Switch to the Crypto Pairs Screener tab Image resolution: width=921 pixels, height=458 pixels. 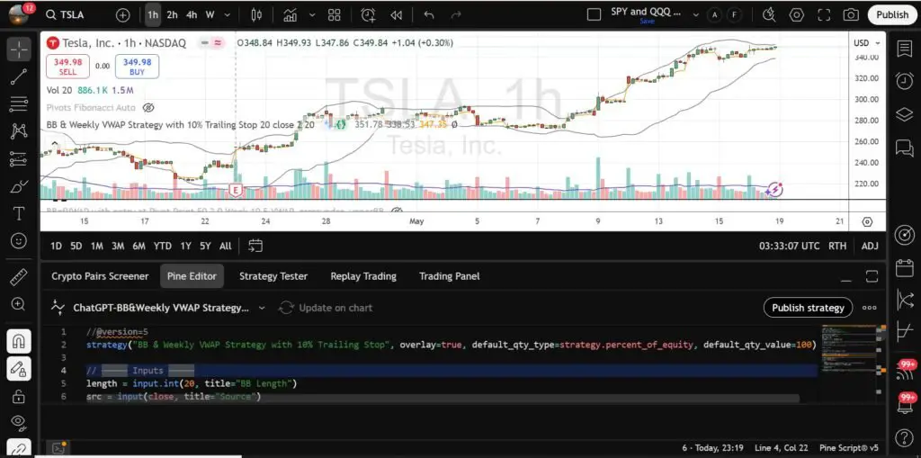tap(100, 276)
